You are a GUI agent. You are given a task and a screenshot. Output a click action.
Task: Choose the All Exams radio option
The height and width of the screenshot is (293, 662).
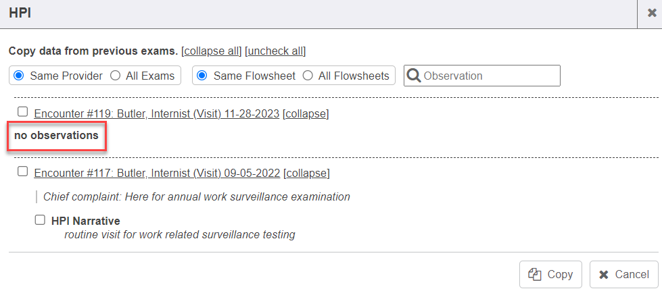pyautogui.click(x=116, y=76)
